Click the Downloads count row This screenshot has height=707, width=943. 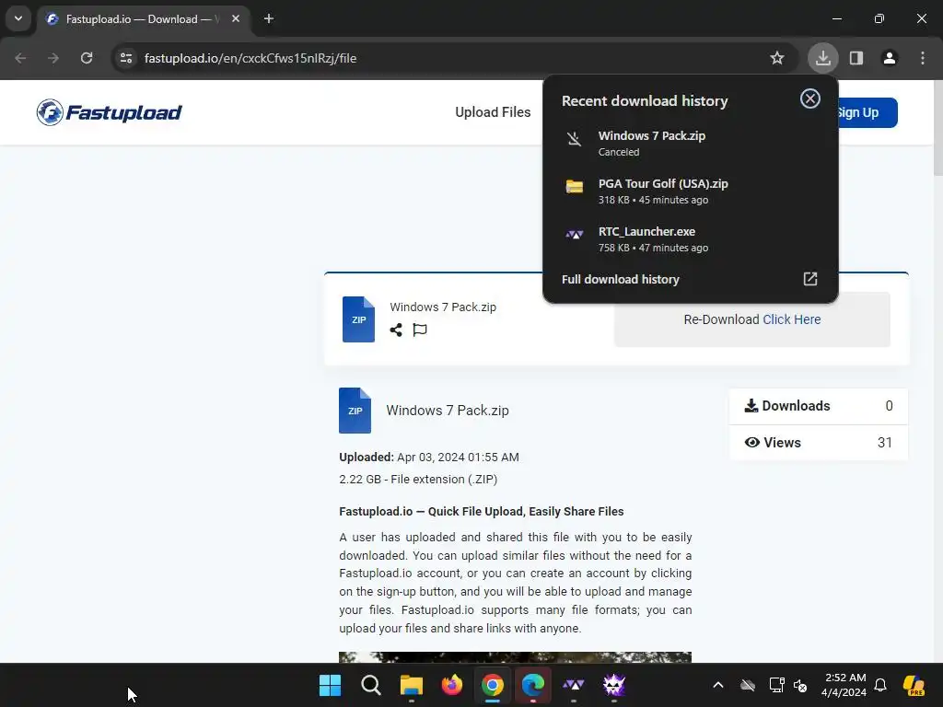(x=819, y=406)
